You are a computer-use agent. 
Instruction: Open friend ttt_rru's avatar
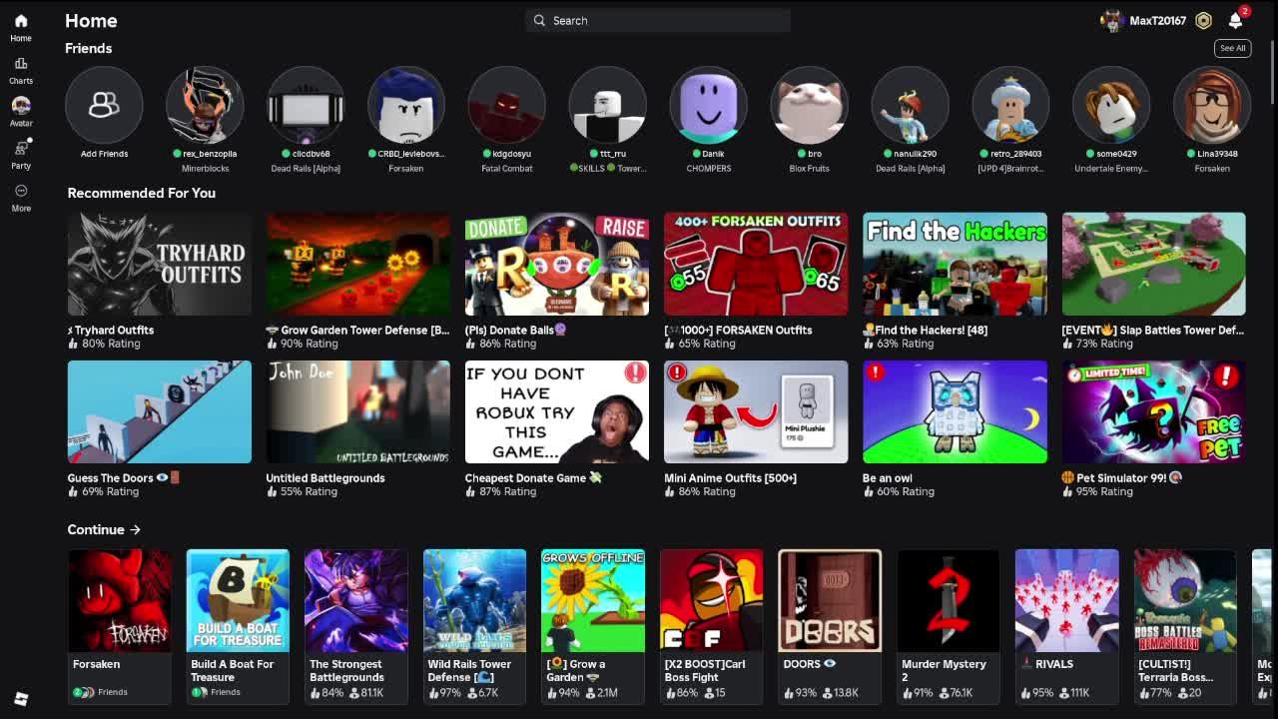click(x=607, y=105)
